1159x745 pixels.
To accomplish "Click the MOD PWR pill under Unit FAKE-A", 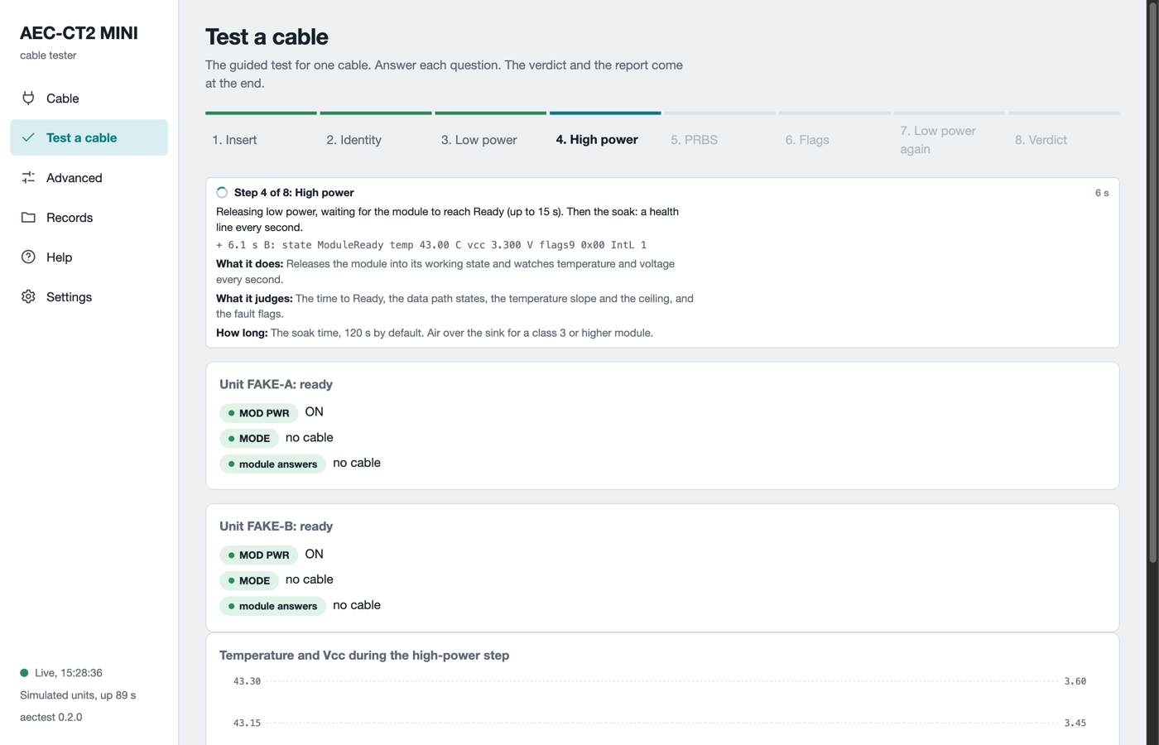I will click(x=259, y=413).
